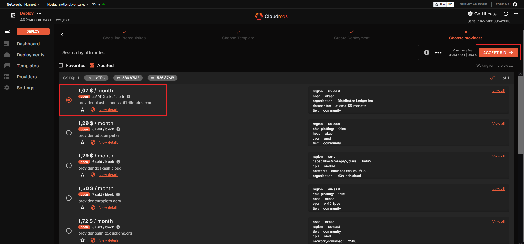Favorite provider.bdl.computer with star icon
524x244 pixels.
[x=83, y=142]
